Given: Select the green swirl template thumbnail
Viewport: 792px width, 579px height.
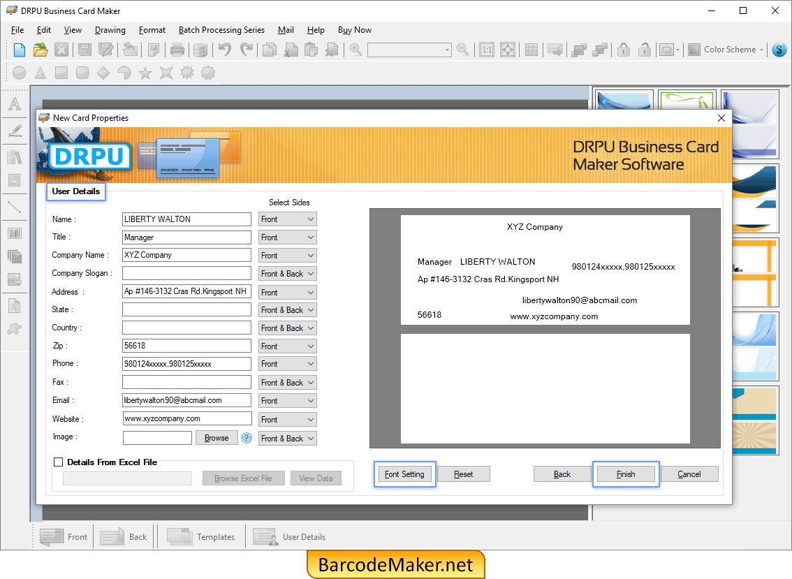Looking at the screenshot, I should click(x=687, y=100).
